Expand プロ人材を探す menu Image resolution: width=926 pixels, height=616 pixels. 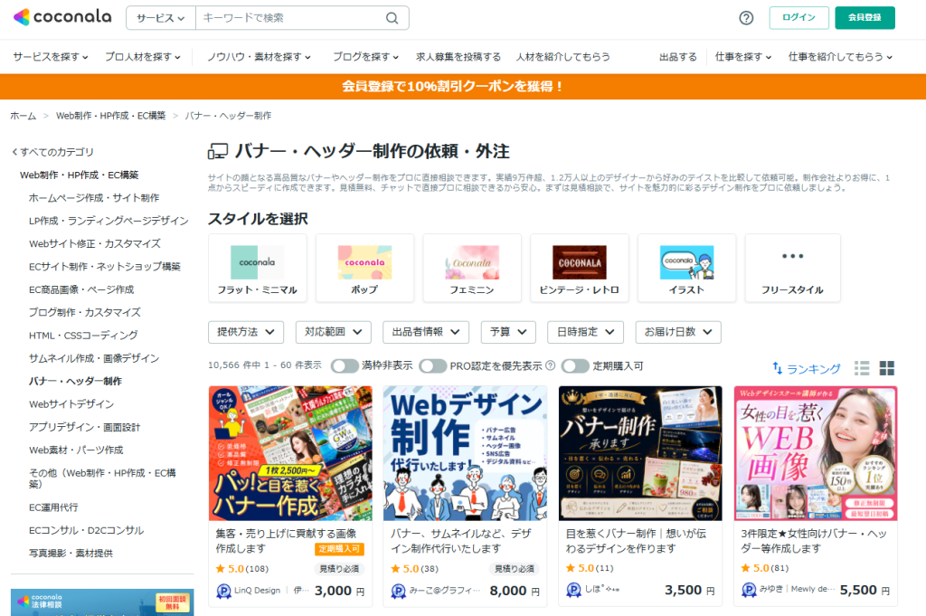pyautogui.click(x=143, y=57)
